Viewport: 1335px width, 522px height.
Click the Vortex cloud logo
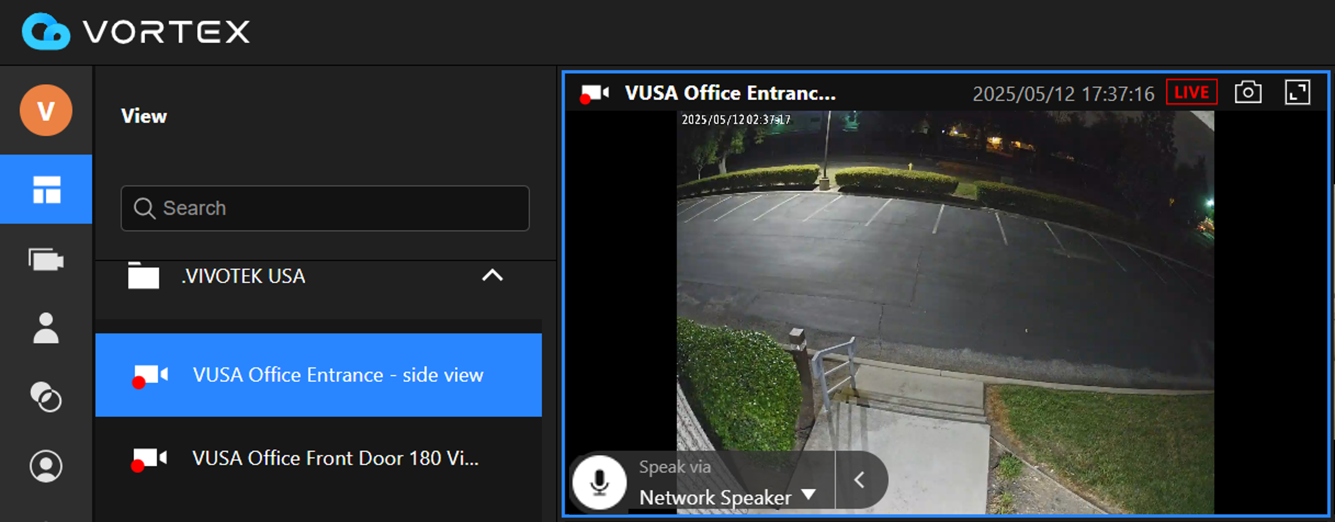point(46,32)
